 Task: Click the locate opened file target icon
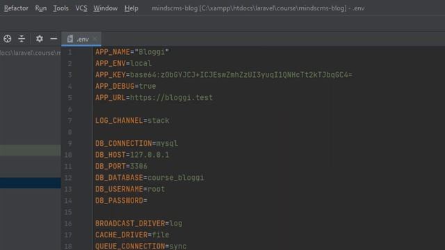[8, 39]
